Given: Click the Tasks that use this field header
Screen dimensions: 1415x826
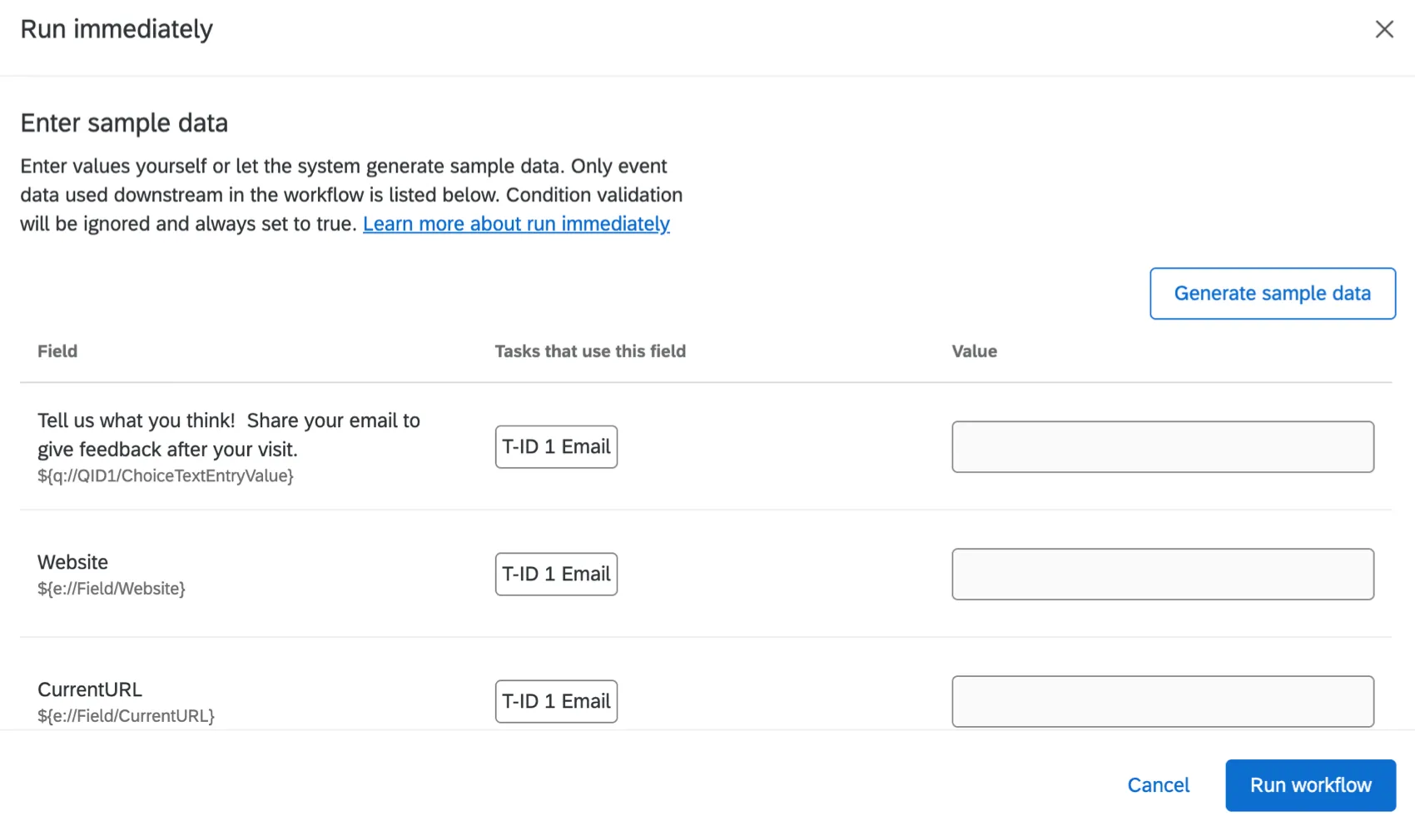Looking at the screenshot, I should [x=589, y=351].
